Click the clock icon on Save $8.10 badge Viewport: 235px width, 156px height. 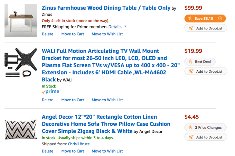220,18
